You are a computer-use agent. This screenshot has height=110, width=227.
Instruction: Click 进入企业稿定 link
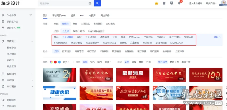(195, 3)
